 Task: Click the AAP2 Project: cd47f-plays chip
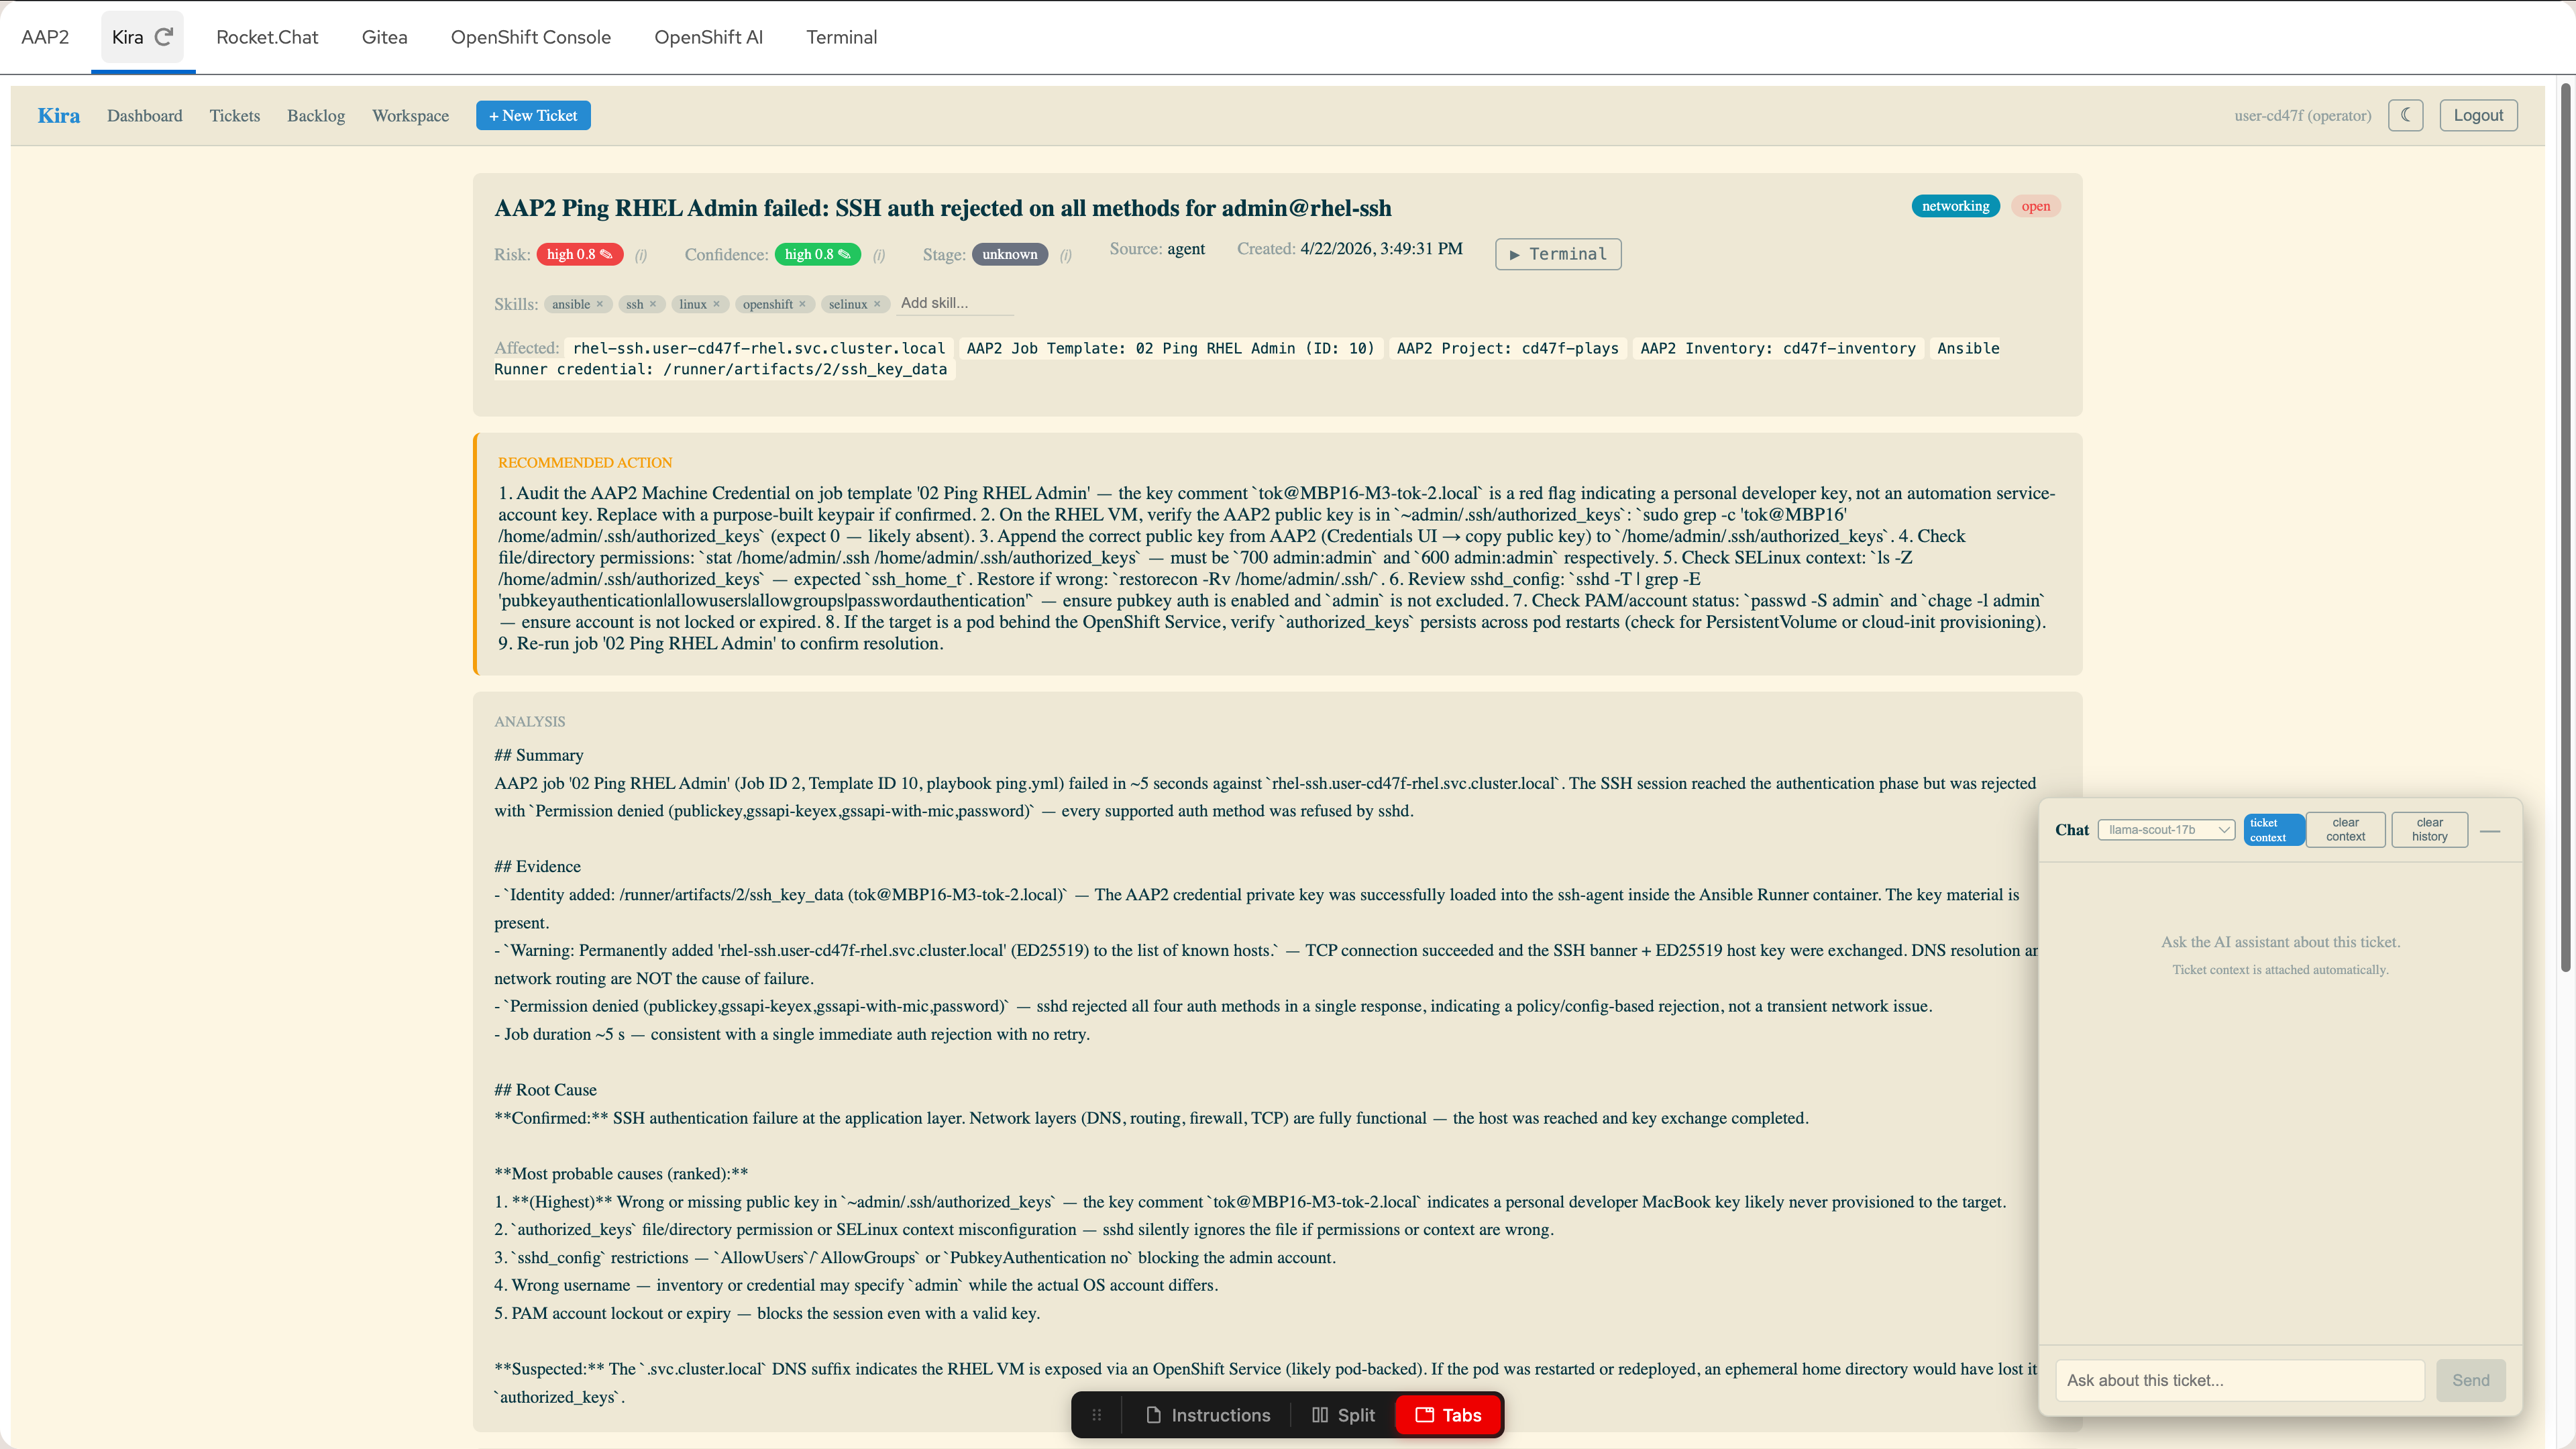coord(1507,348)
